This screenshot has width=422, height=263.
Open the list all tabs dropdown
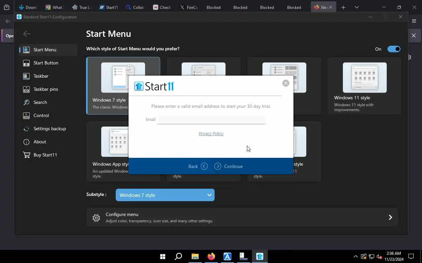(x=357, y=7)
